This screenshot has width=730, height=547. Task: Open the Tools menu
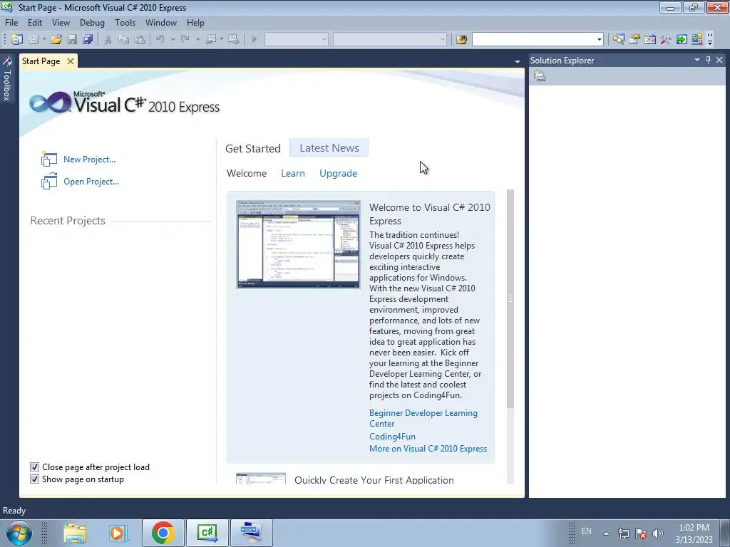125,22
